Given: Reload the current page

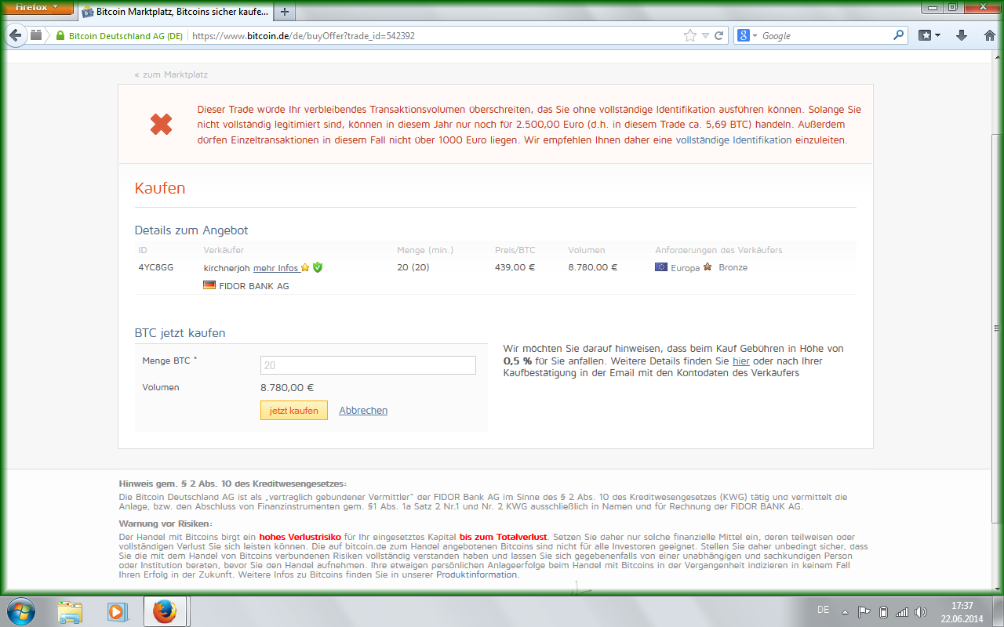Looking at the screenshot, I should (718, 36).
